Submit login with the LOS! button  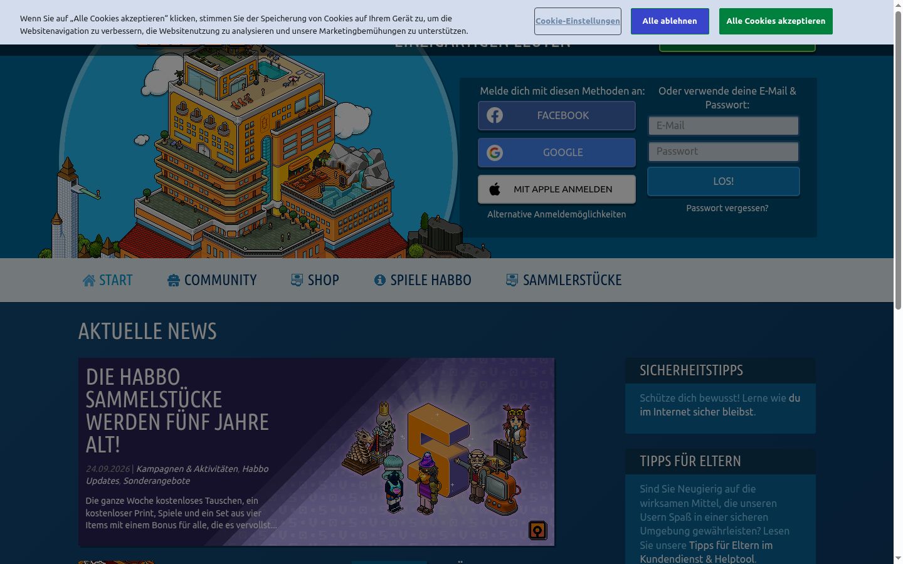pyautogui.click(x=724, y=181)
